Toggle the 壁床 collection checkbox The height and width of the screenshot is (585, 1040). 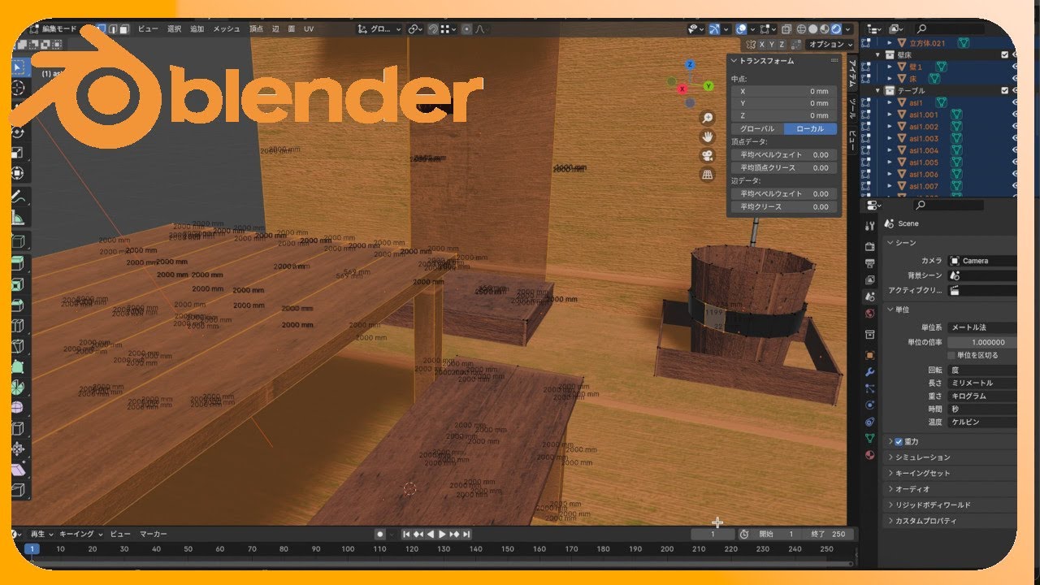click(x=1005, y=54)
